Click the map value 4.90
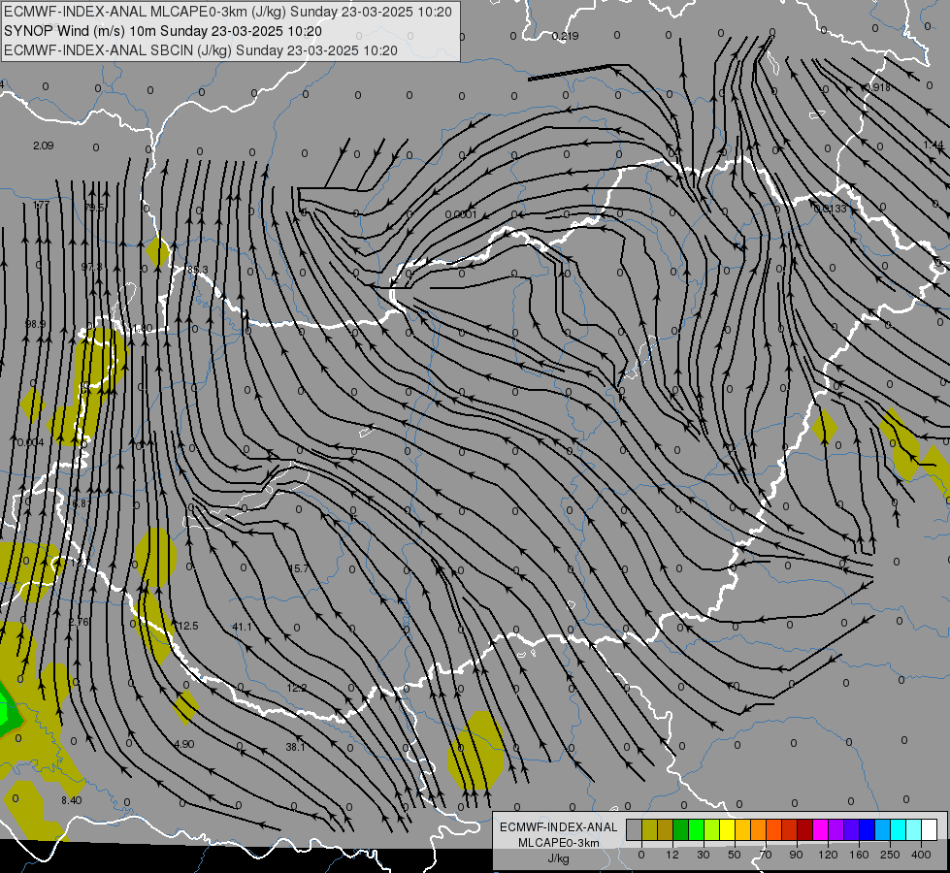Screen dimensions: 950x873 (x=184, y=744)
